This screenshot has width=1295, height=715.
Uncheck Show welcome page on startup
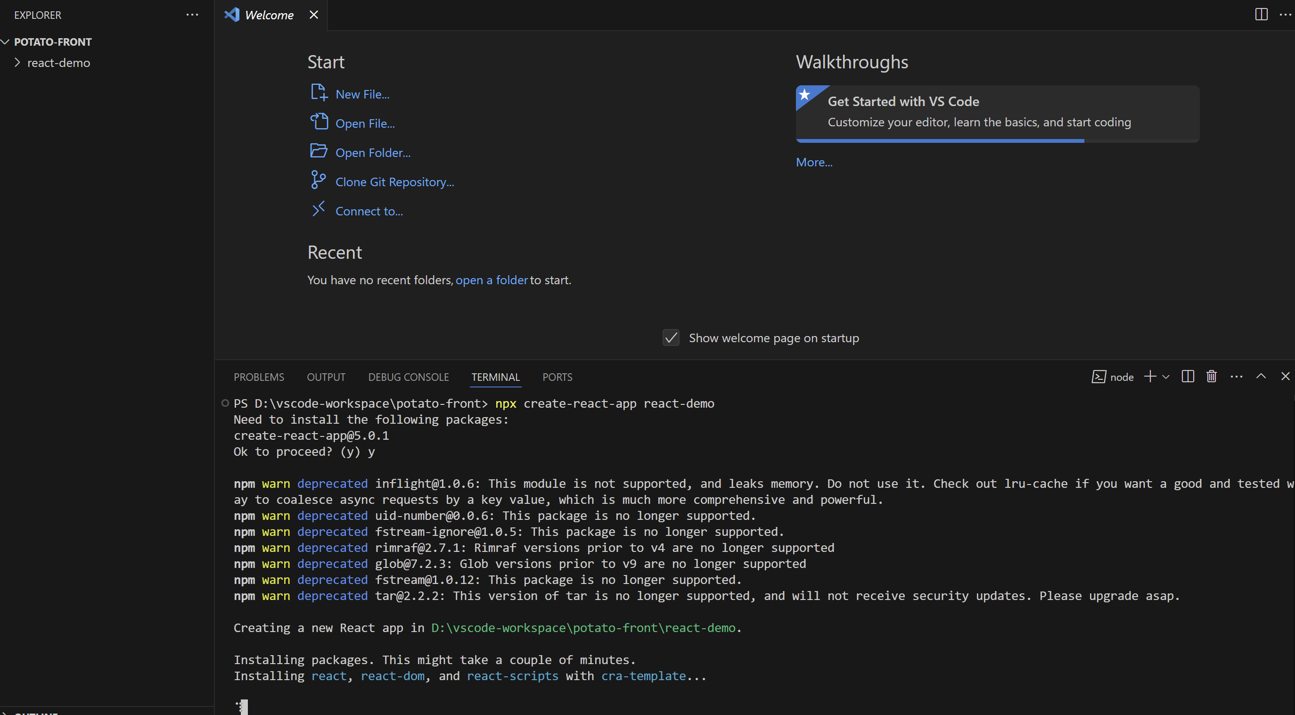(671, 338)
